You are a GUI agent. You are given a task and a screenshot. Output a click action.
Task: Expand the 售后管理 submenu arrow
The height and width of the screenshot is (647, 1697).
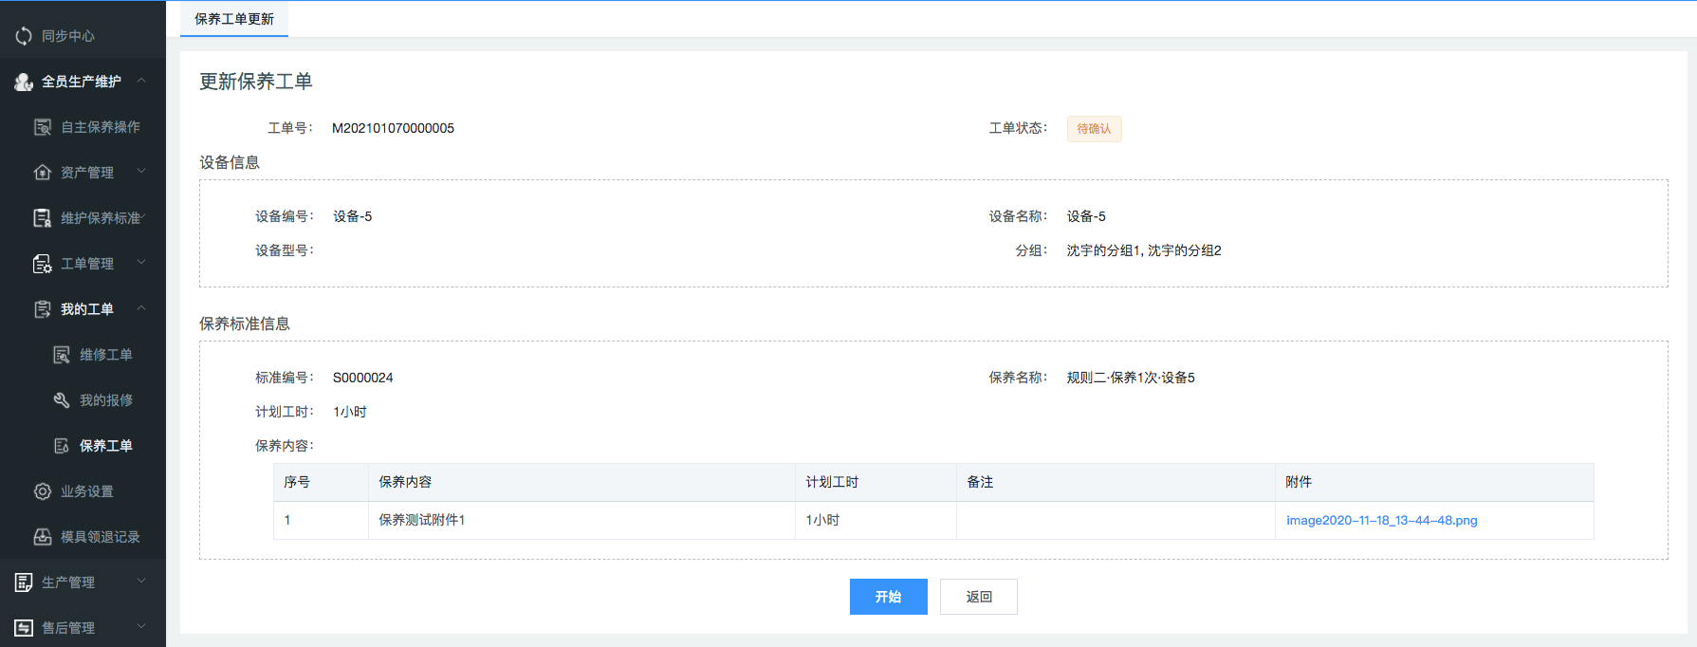pos(141,627)
